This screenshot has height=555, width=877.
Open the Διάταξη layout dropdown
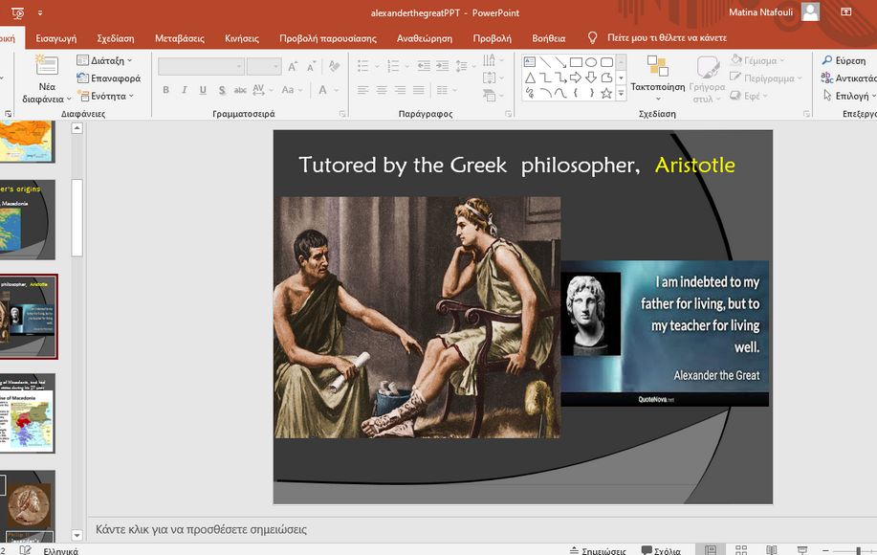tap(104, 60)
